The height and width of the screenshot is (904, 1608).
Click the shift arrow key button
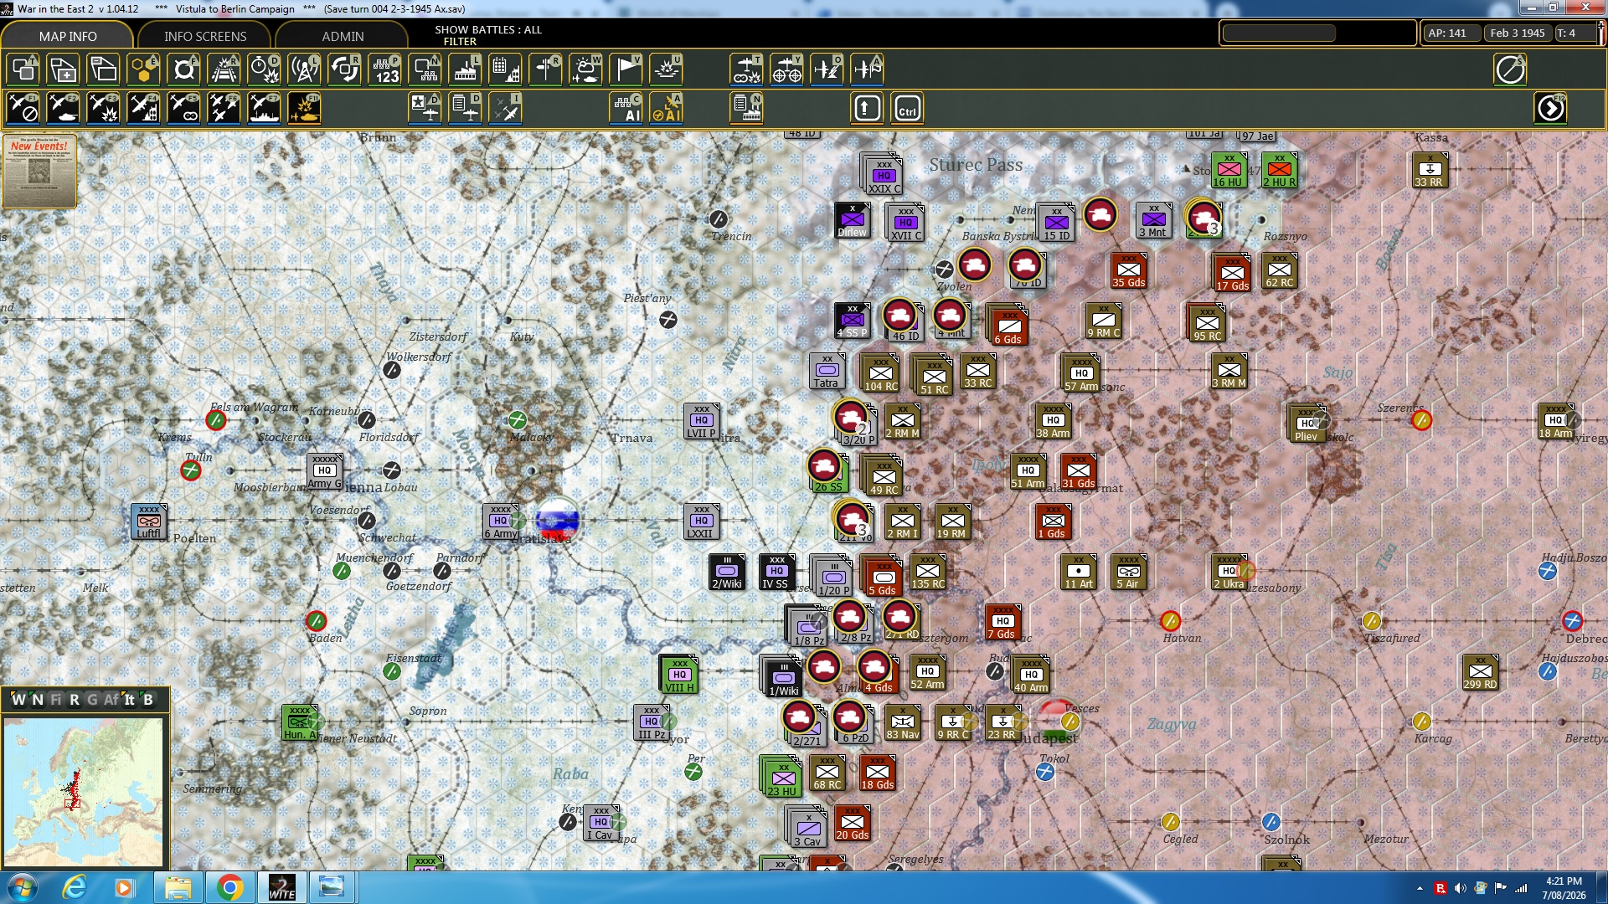tap(867, 108)
